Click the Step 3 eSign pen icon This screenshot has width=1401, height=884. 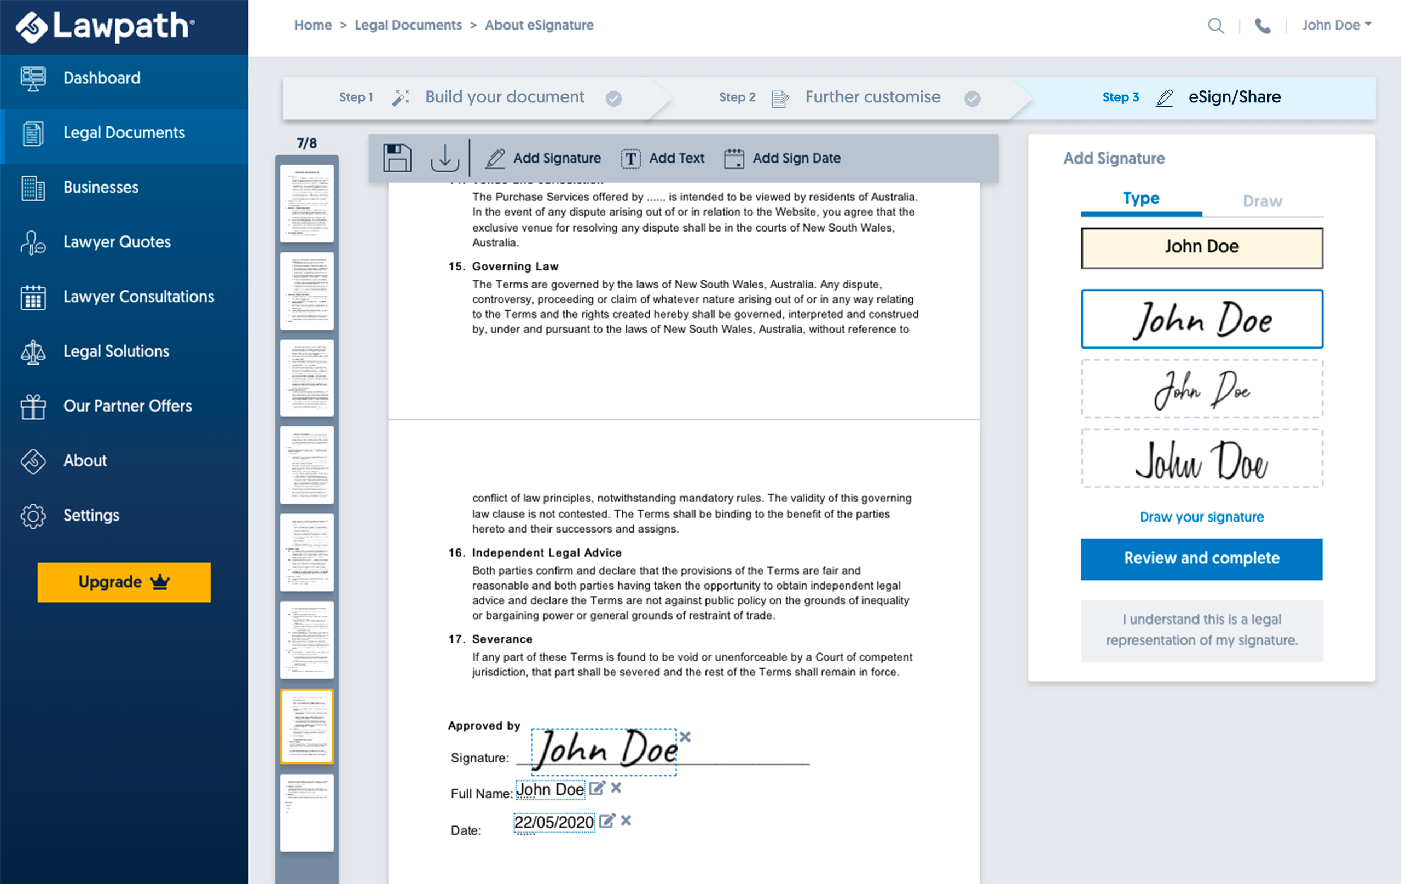click(x=1163, y=98)
